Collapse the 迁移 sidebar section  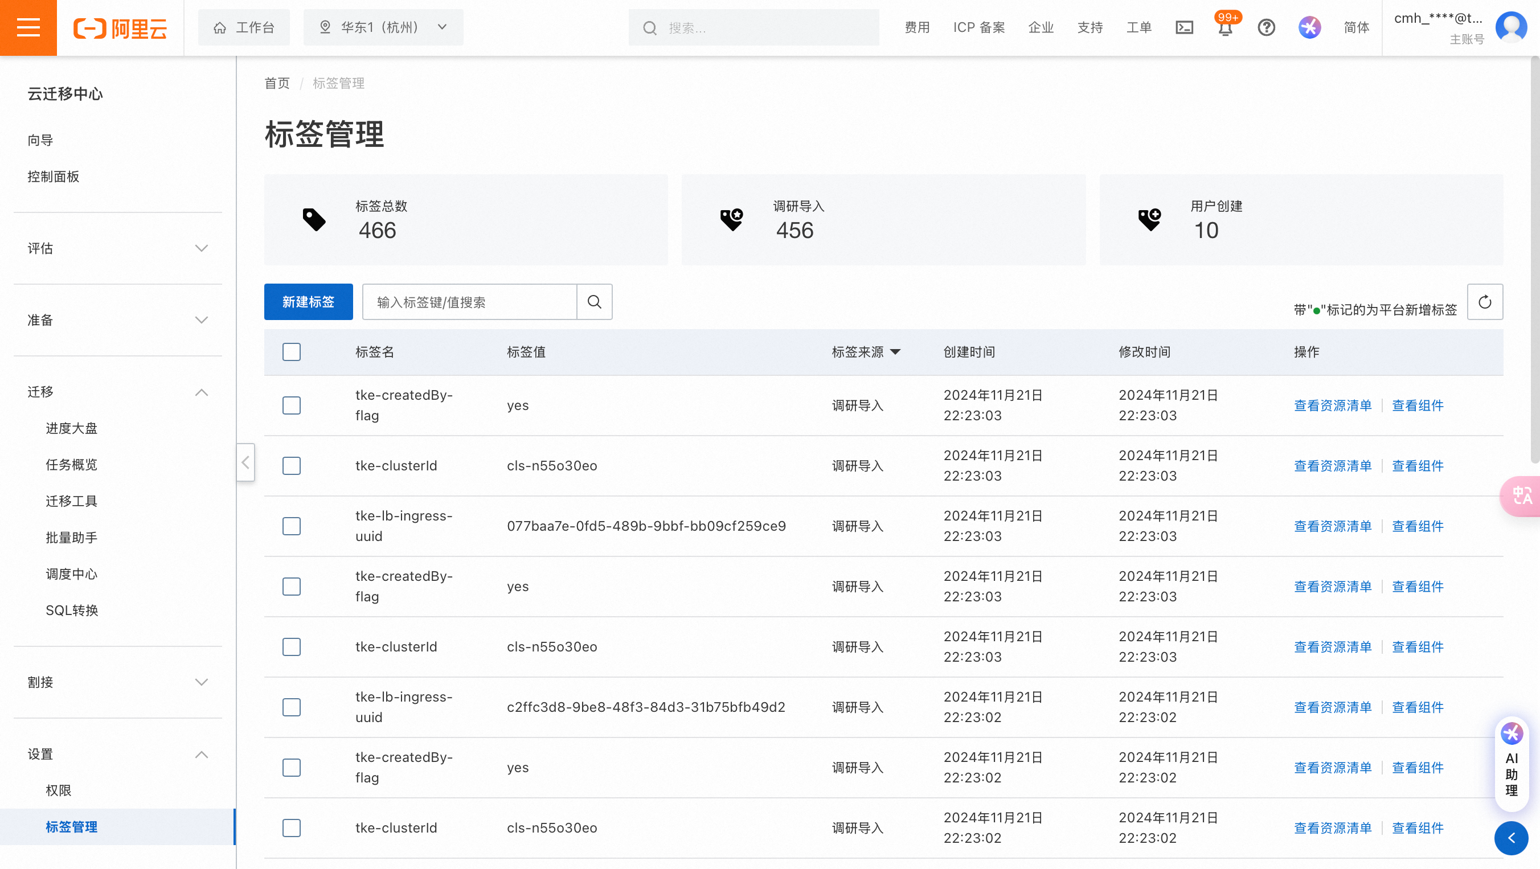pyautogui.click(x=118, y=392)
